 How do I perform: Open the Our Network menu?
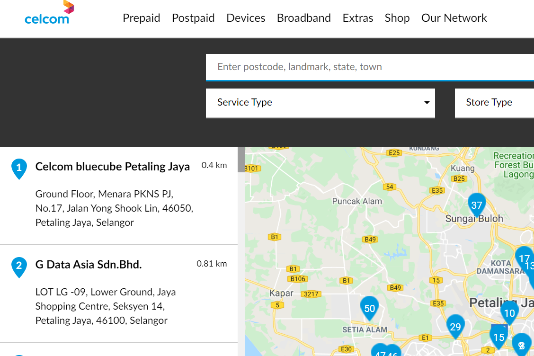pyautogui.click(x=454, y=18)
